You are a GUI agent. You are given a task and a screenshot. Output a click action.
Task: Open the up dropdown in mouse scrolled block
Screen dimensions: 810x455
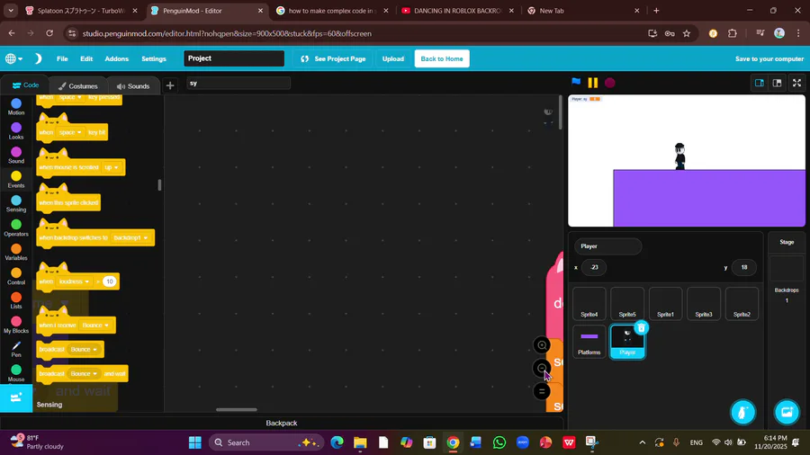[112, 167]
